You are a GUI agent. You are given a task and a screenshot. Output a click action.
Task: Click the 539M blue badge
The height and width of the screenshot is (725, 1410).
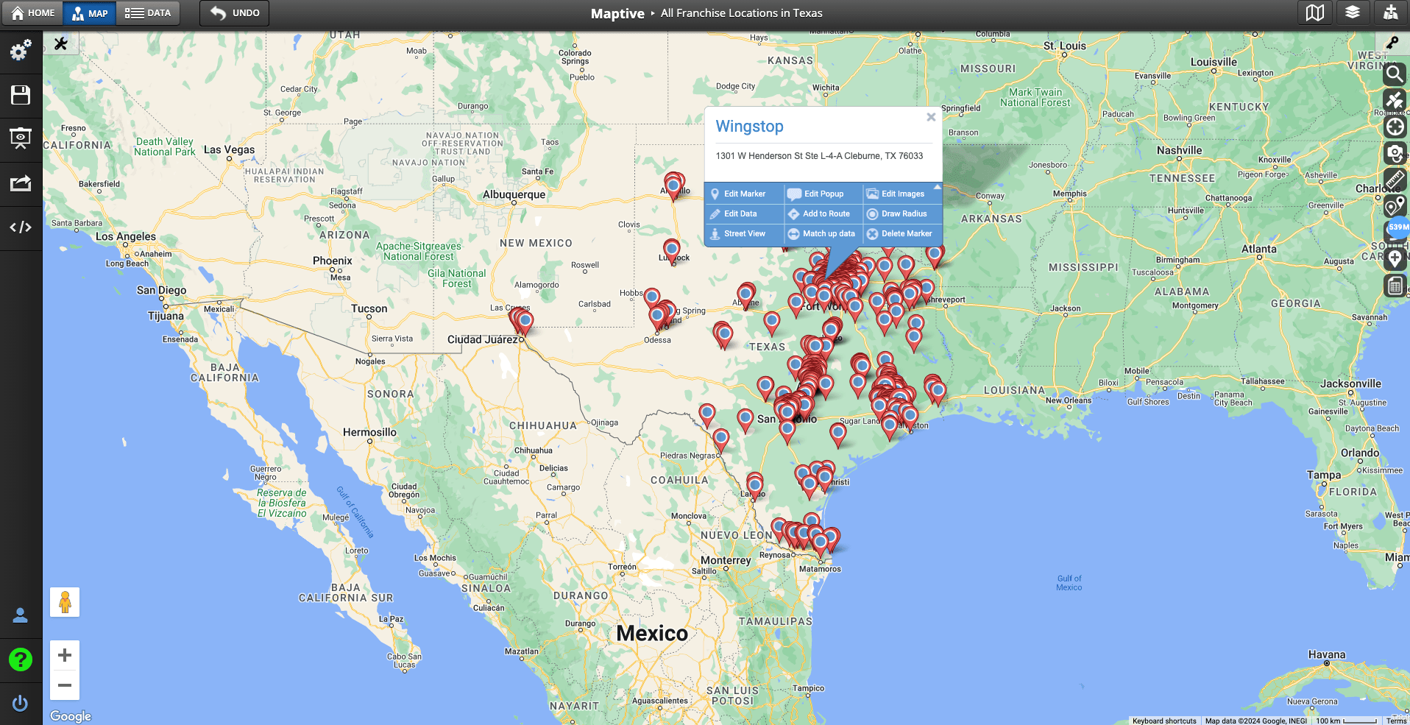tap(1398, 227)
